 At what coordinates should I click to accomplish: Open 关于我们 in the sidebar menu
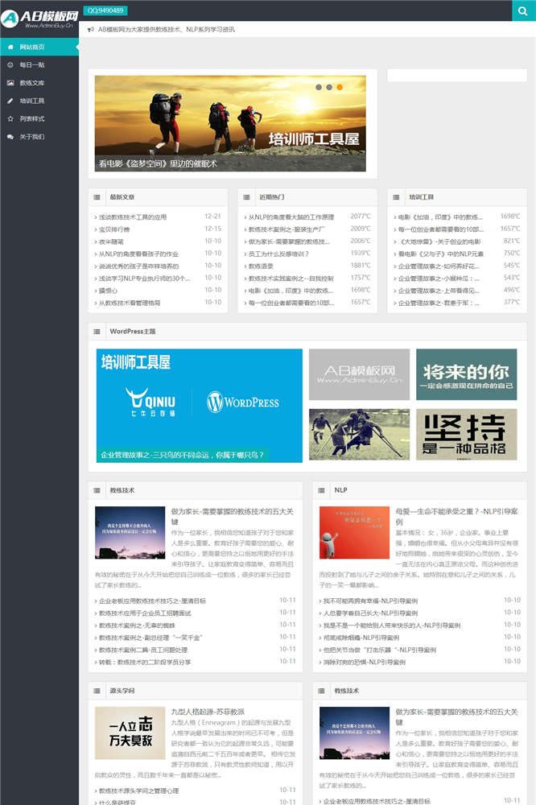point(32,137)
